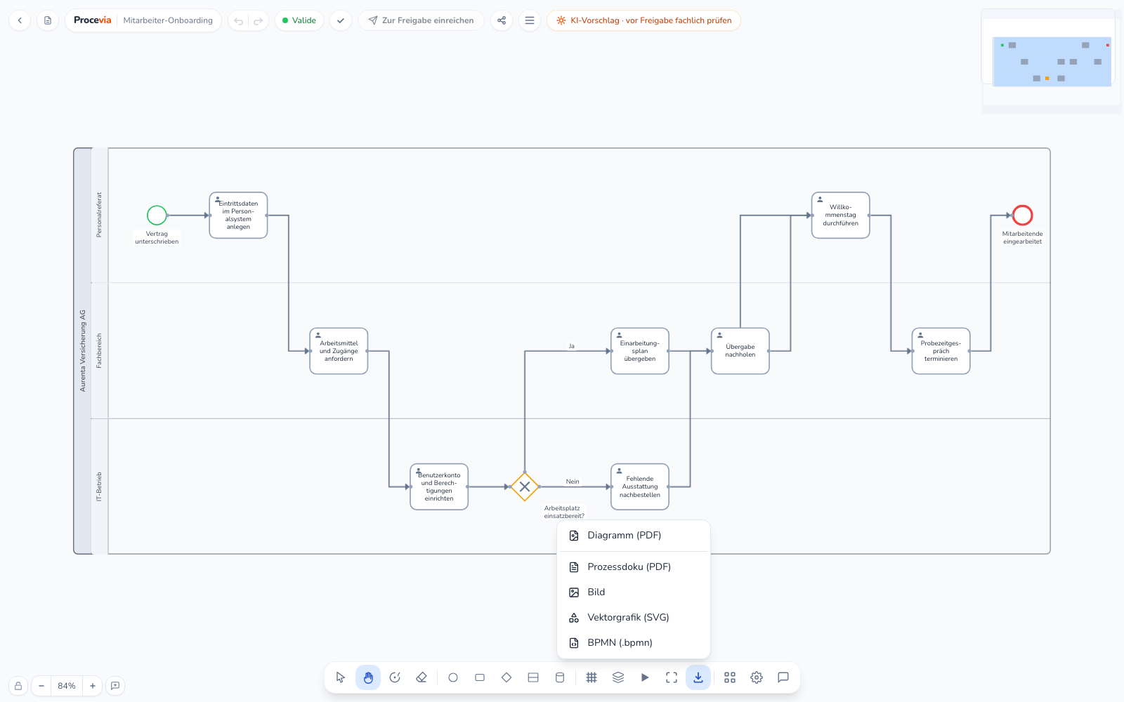The height and width of the screenshot is (702, 1124).
Task: Enter fullscreen fit view
Action: pyautogui.click(x=672, y=677)
